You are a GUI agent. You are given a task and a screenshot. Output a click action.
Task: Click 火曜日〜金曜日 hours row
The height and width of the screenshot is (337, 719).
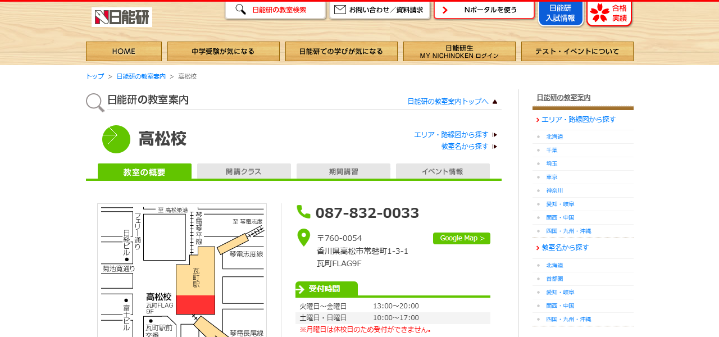pos(393,306)
